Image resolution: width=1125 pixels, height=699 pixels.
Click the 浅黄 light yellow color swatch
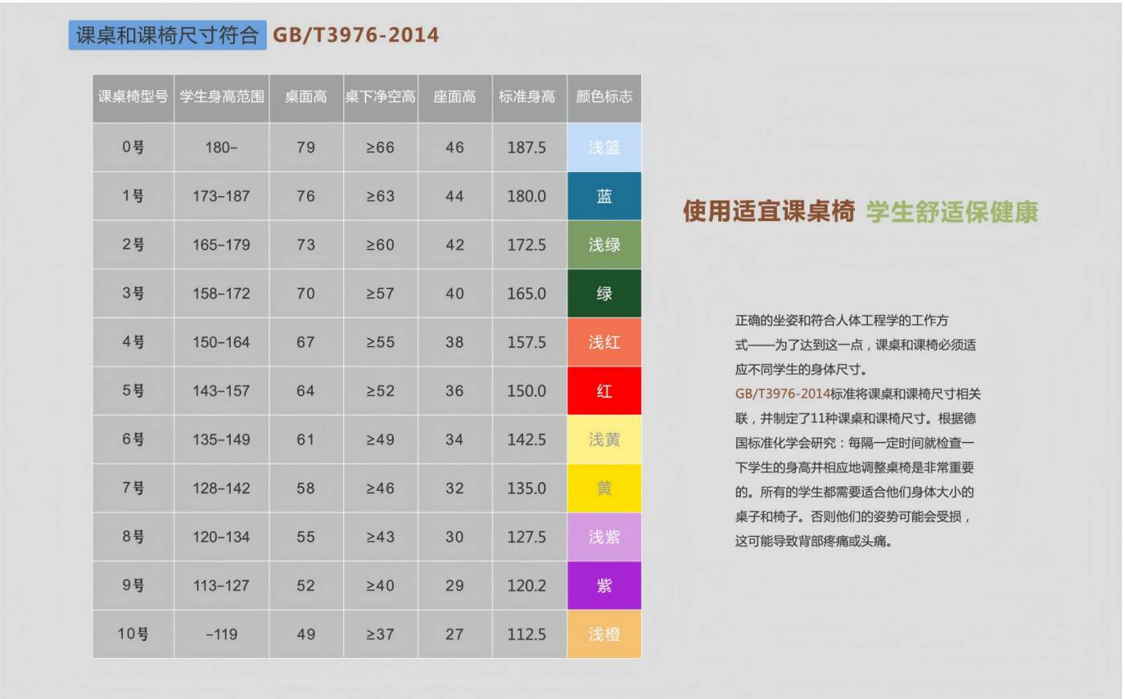603,439
